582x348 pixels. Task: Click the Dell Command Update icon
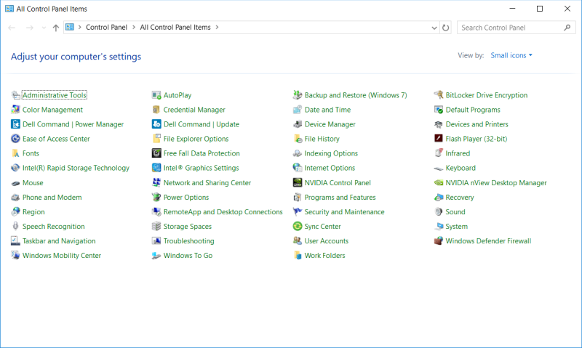pos(156,124)
